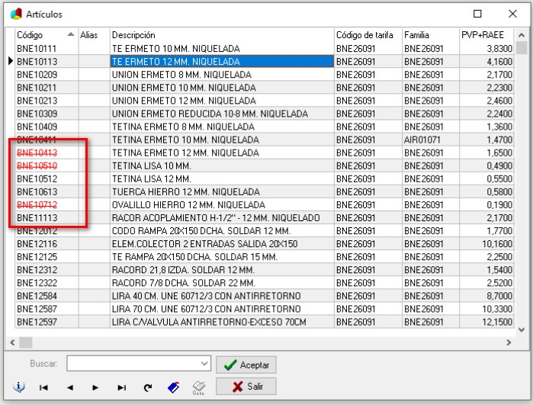Image resolution: width=533 pixels, height=405 pixels.
Task: Click the info icon in bottom toolbar
Action: (x=20, y=387)
